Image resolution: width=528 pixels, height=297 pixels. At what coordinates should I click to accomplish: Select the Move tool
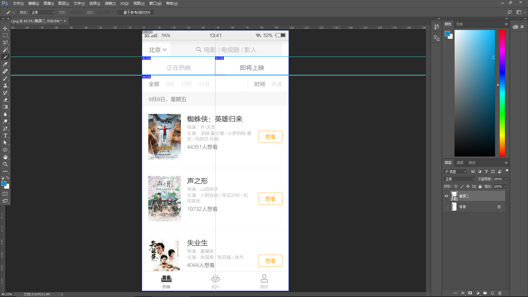[x=5, y=28]
